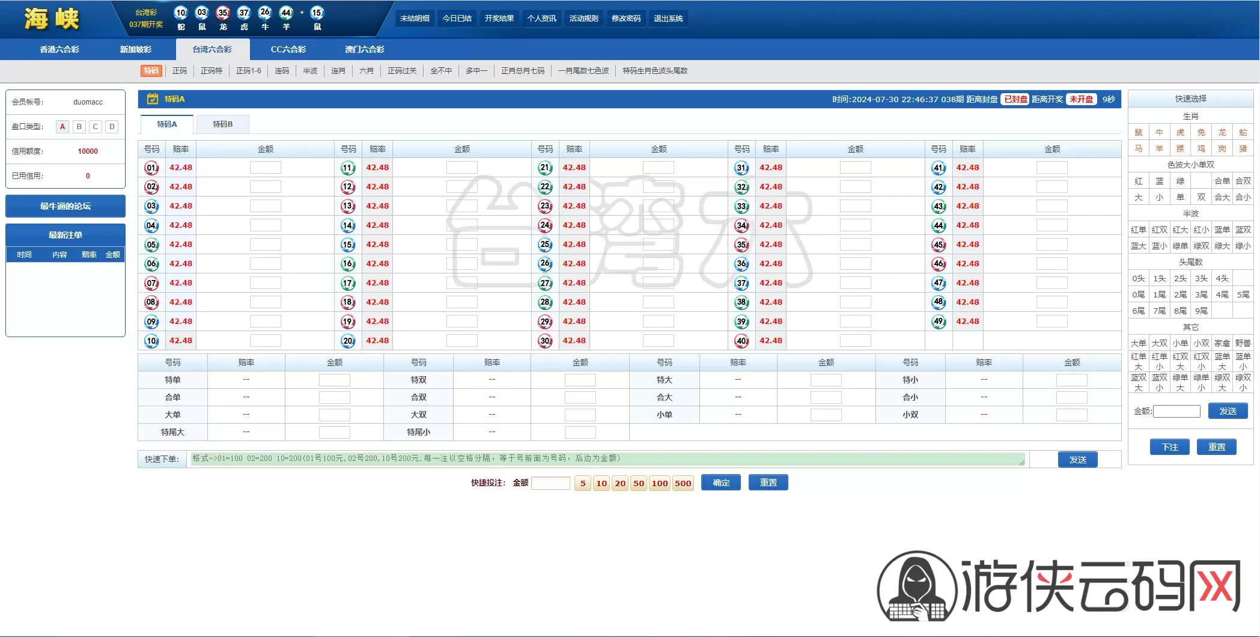Switch to the 特码B tab
The image size is (1260, 637).
point(223,124)
